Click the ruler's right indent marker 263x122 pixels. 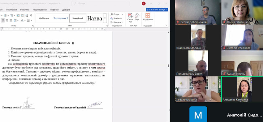(105, 30)
